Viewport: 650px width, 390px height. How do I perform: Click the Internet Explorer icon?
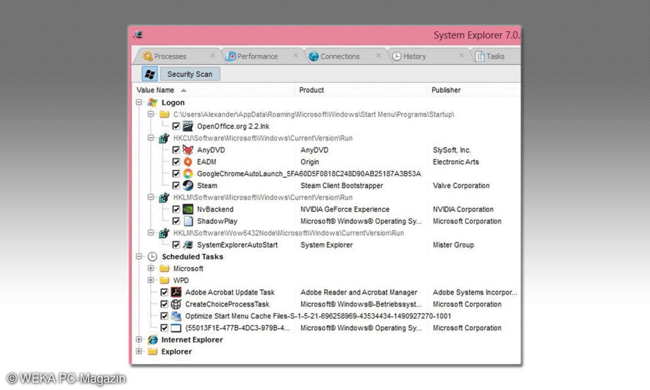(x=152, y=340)
